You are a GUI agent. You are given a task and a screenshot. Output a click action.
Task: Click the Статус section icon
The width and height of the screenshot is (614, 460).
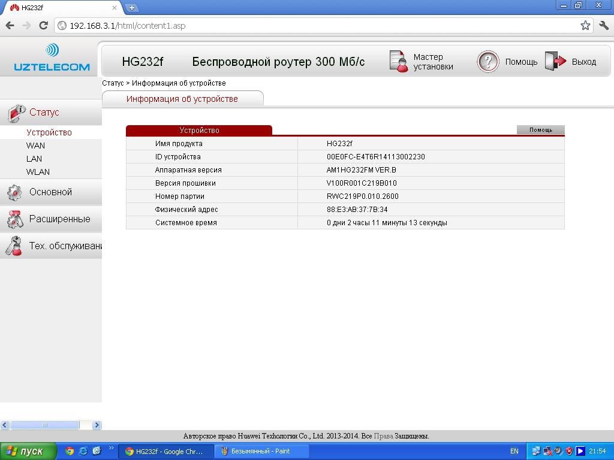(x=16, y=113)
